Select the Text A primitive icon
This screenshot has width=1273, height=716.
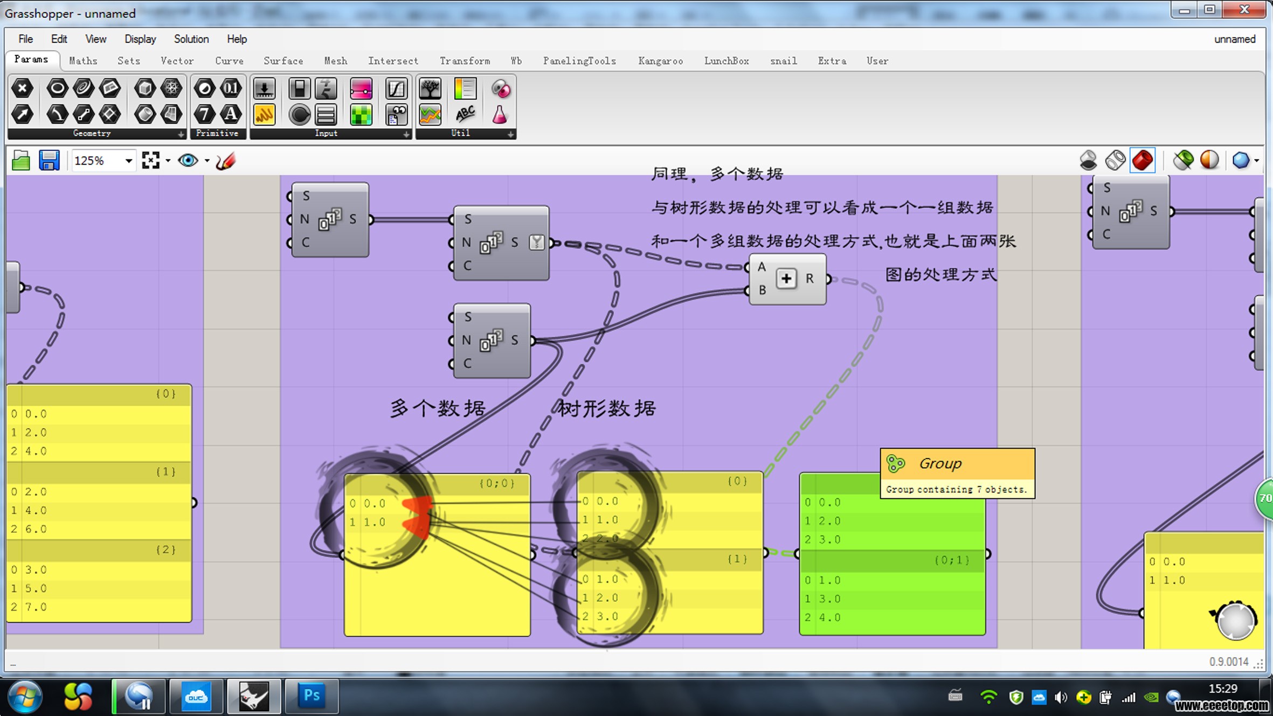(231, 114)
